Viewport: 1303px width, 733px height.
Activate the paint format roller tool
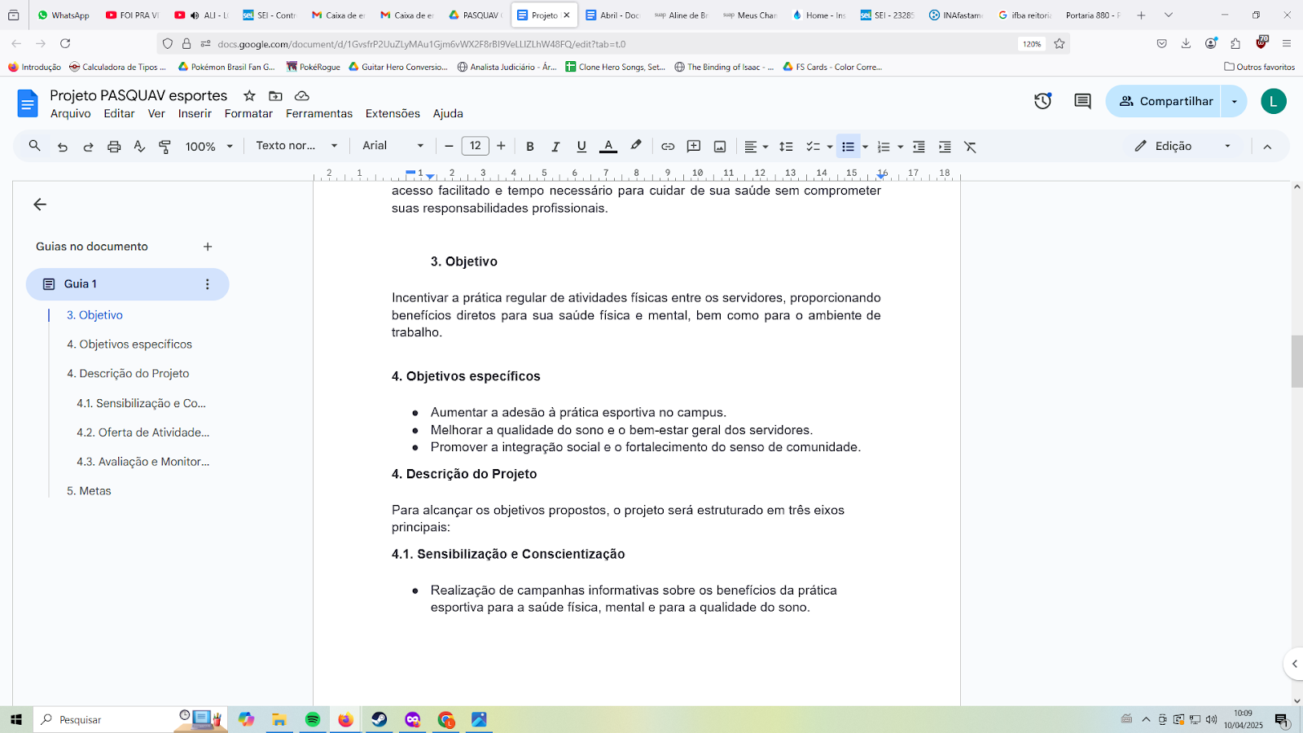click(x=165, y=147)
